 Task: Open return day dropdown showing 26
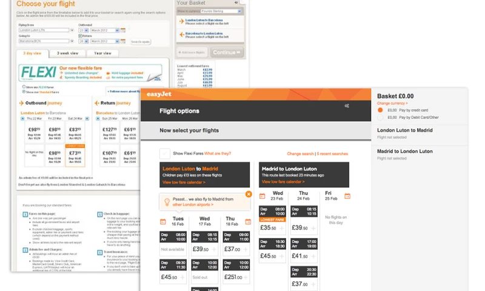[84, 41]
